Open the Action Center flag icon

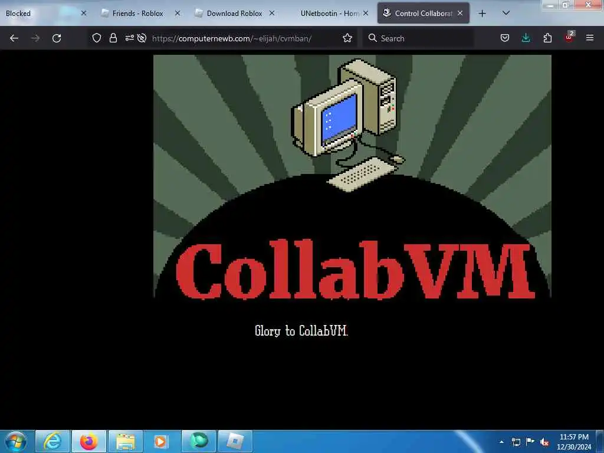coord(530,441)
